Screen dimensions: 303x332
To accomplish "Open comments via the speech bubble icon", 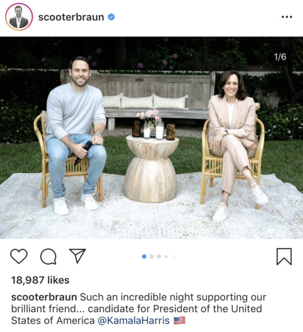I will [49, 256].
